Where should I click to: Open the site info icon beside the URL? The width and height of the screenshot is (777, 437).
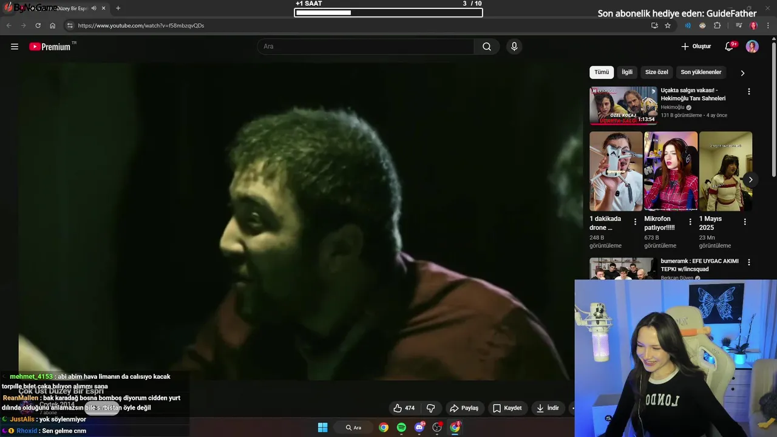pyautogui.click(x=70, y=25)
